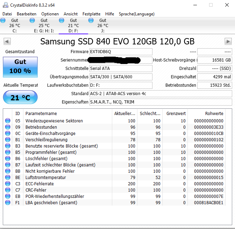Close the CrystalDiskInfo window
This screenshot has height=229, width=235.
[227, 5]
